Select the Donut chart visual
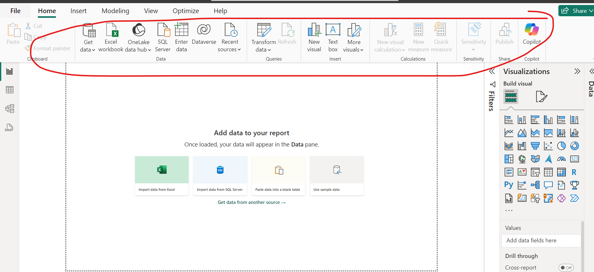 [575, 146]
